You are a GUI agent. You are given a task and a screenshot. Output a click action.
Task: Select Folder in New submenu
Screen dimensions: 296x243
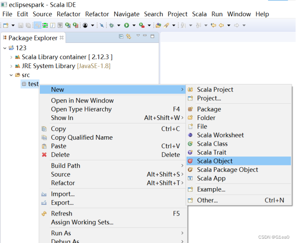tap(239, 118)
